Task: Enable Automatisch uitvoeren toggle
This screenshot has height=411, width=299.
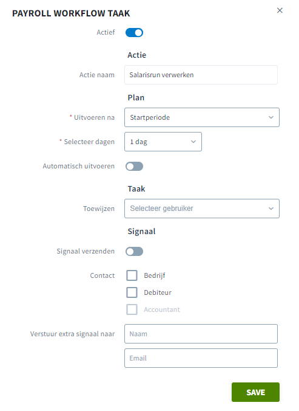Action: [x=134, y=166]
